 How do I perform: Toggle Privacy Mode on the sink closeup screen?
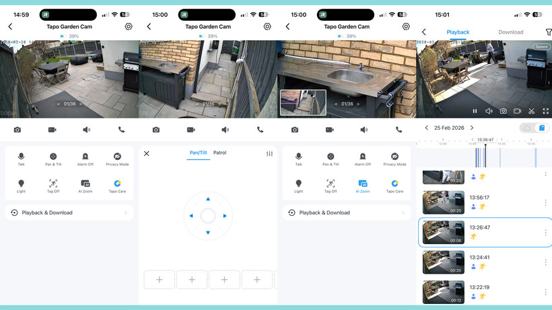(394, 159)
